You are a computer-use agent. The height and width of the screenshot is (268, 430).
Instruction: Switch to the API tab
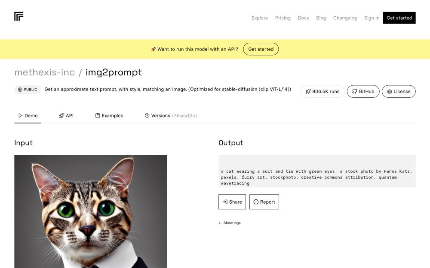(x=66, y=116)
